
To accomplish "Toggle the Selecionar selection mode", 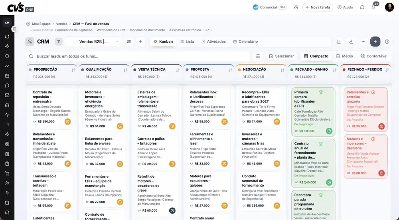I will [x=281, y=56].
